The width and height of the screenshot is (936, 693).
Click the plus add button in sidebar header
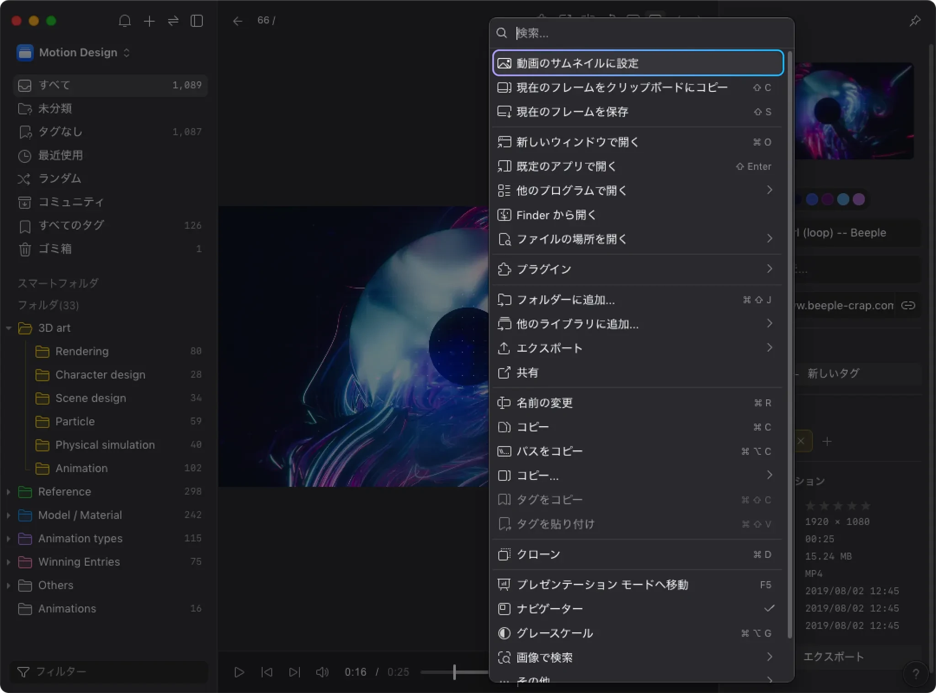point(149,21)
